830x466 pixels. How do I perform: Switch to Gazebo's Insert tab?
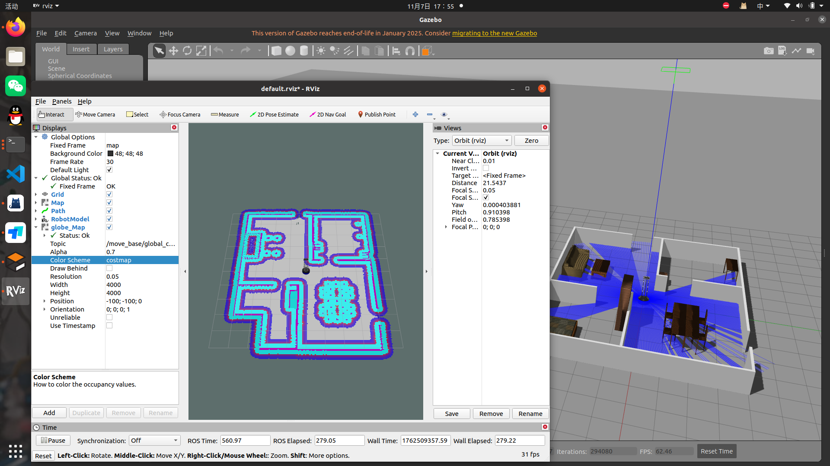coord(81,49)
